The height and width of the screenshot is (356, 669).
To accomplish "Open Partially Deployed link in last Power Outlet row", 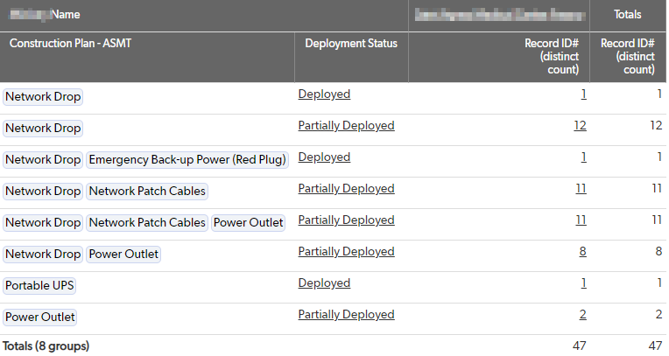I will click(346, 315).
